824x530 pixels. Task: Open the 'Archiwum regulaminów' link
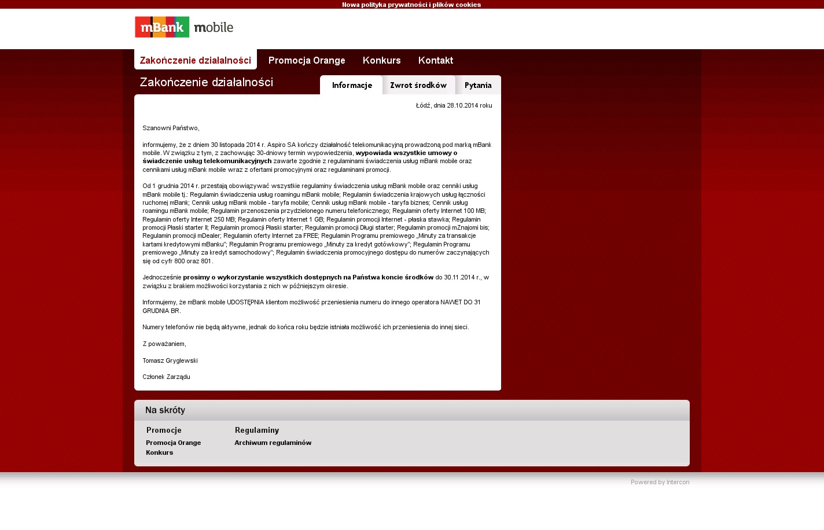pos(273,443)
